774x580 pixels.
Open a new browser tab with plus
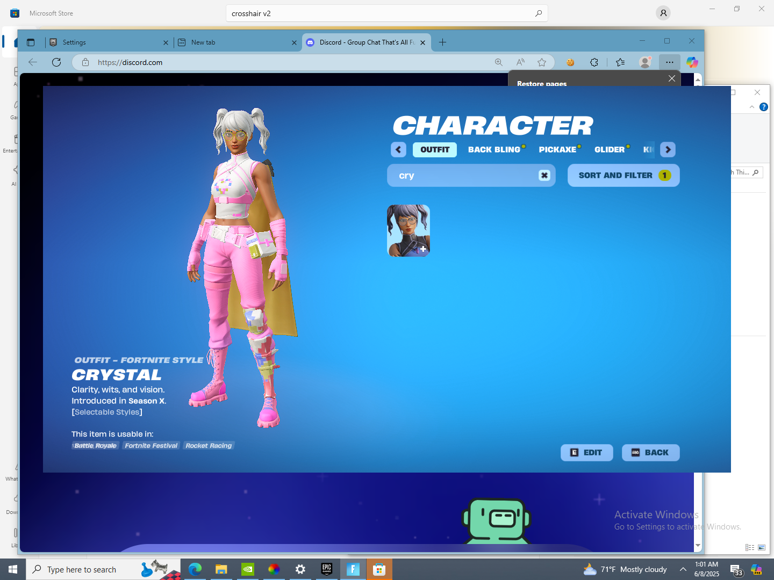pos(442,42)
